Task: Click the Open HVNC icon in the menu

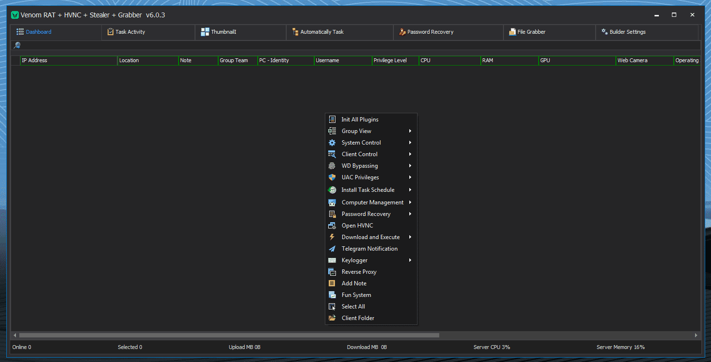Action: 332,226
